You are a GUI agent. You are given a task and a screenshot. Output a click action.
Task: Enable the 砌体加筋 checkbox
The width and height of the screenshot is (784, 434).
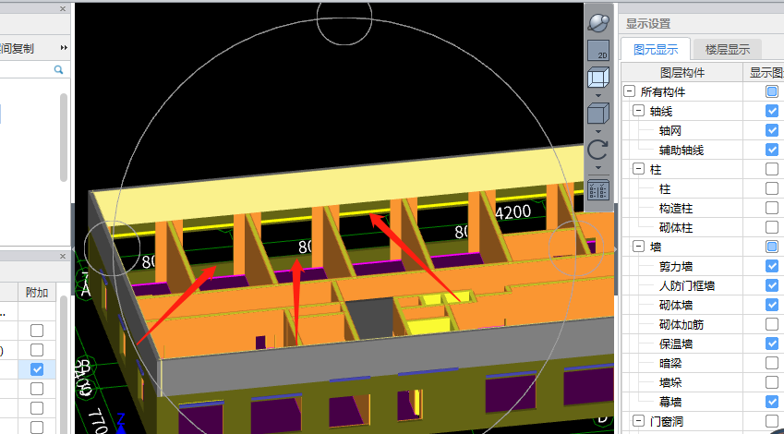[772, 324]
